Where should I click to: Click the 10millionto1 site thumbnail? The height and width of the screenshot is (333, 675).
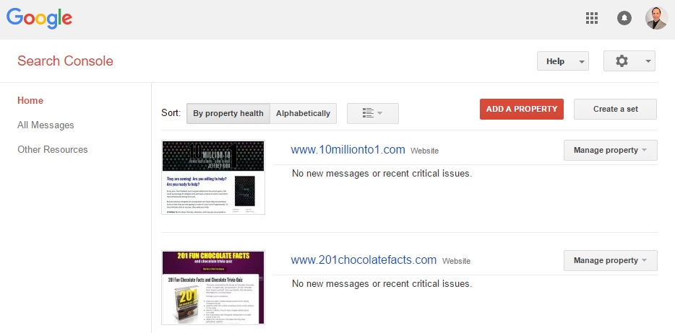213,177
